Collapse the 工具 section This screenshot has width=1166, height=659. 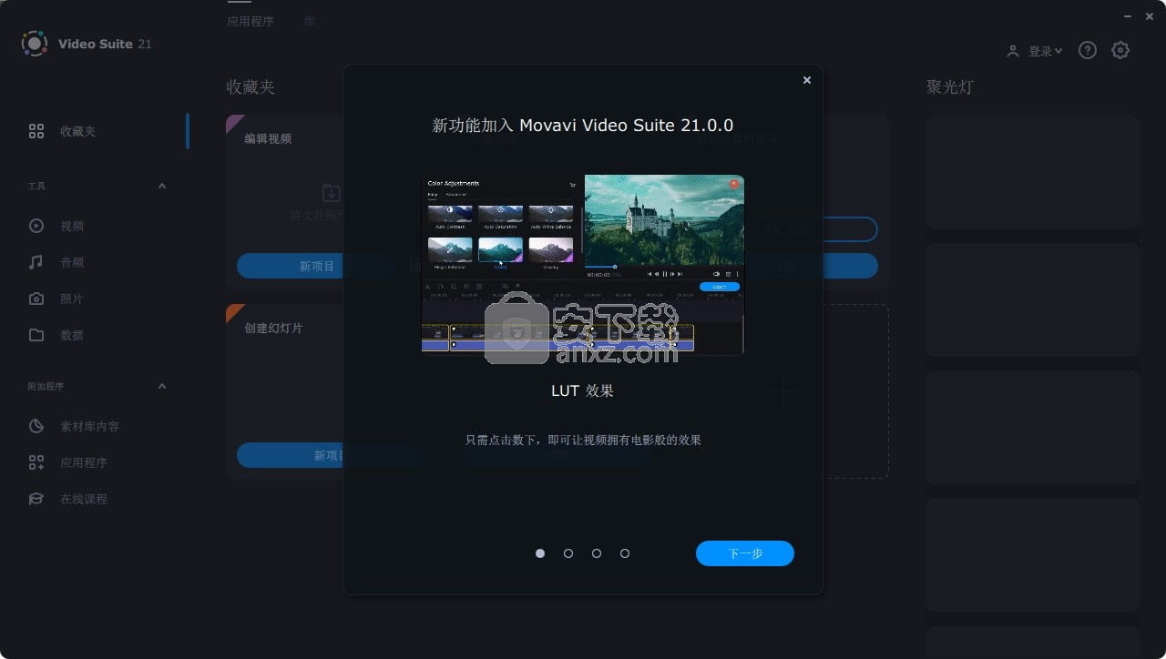point(162,186)
